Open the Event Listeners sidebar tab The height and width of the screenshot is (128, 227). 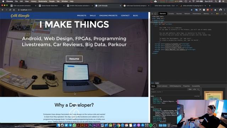coord(162,86)
